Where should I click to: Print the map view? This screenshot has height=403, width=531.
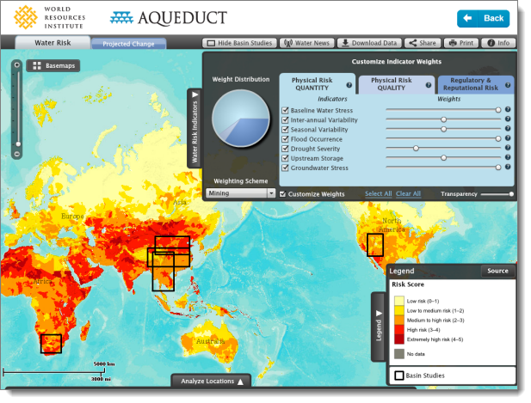point(461,43)
